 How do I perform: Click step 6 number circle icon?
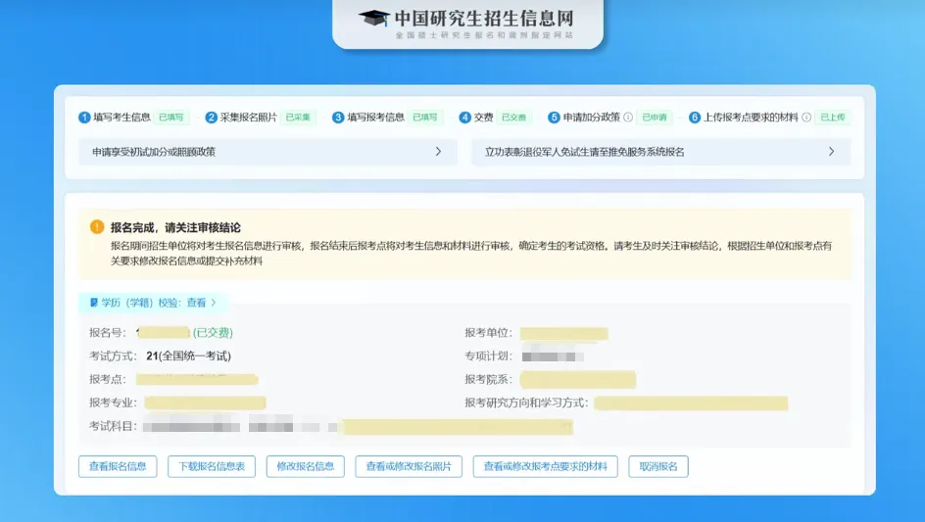695,118
